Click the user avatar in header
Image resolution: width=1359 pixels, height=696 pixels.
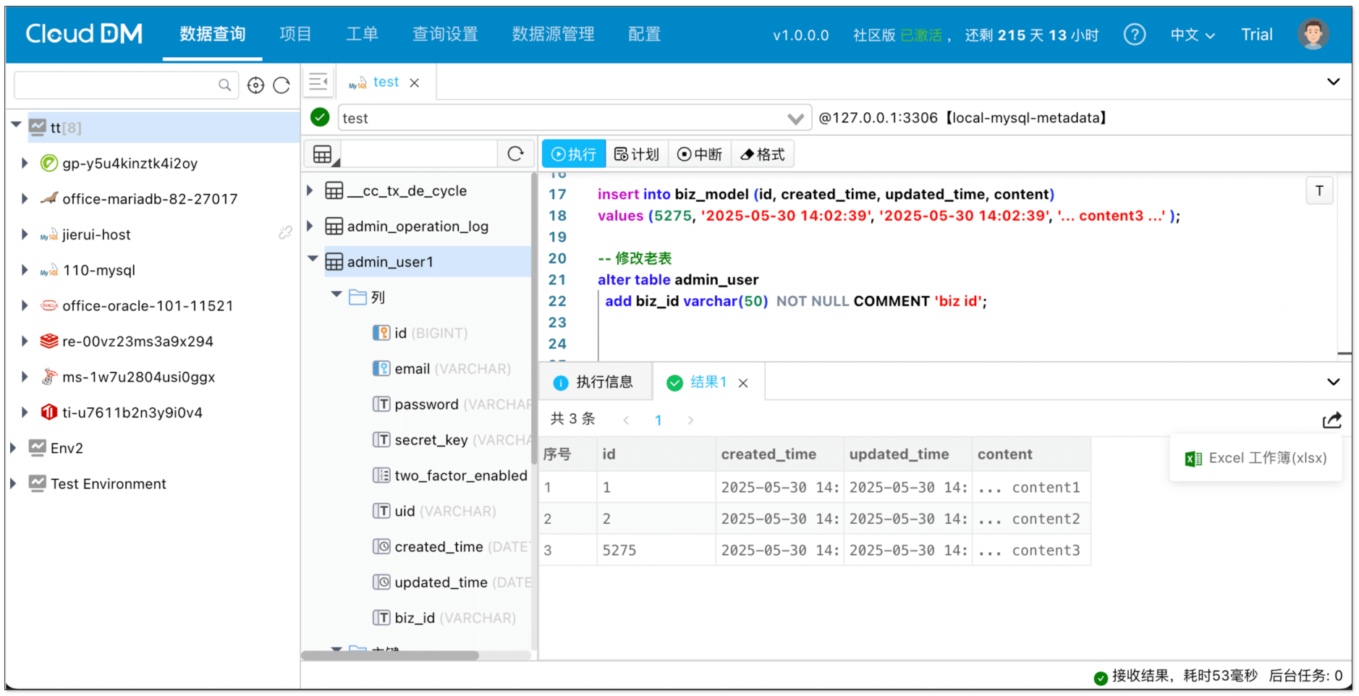pos(1313,35)
